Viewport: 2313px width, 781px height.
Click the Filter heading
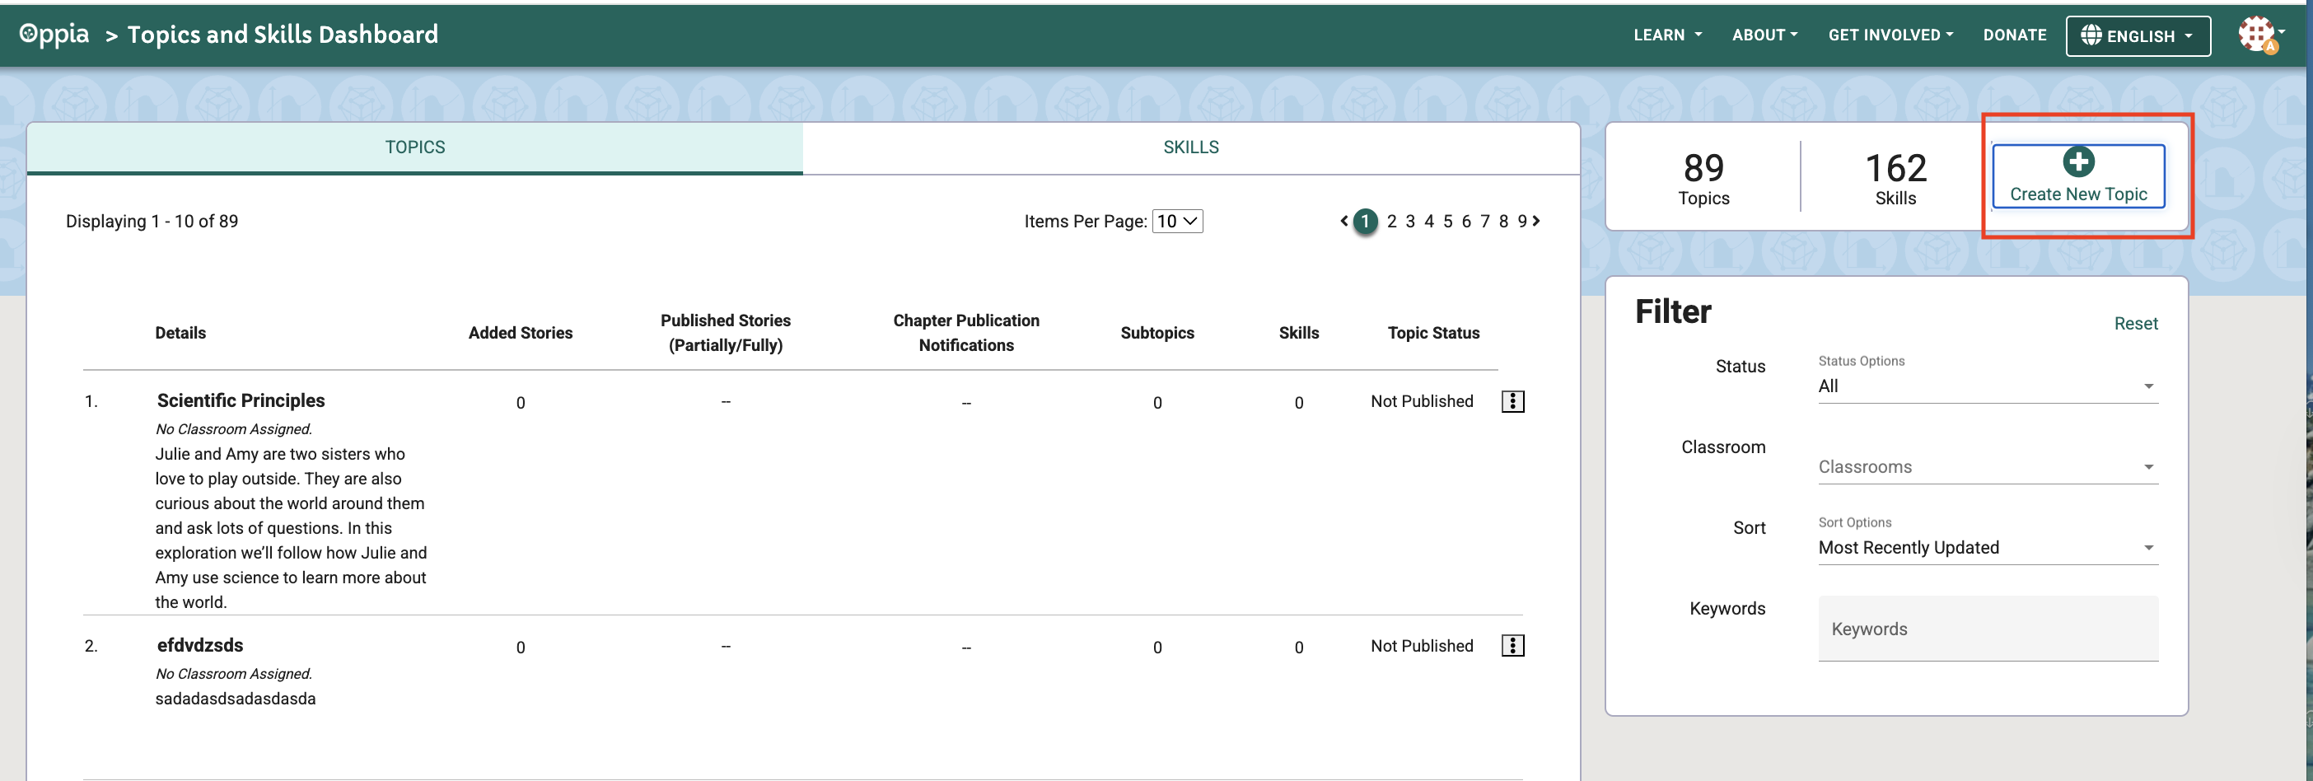pyautogui.click(x=1673, y=311)
